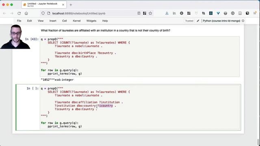Viewport: 260px width, 146px height.
Task: Open the Edit menu
Action: click(x=30, y=21)
